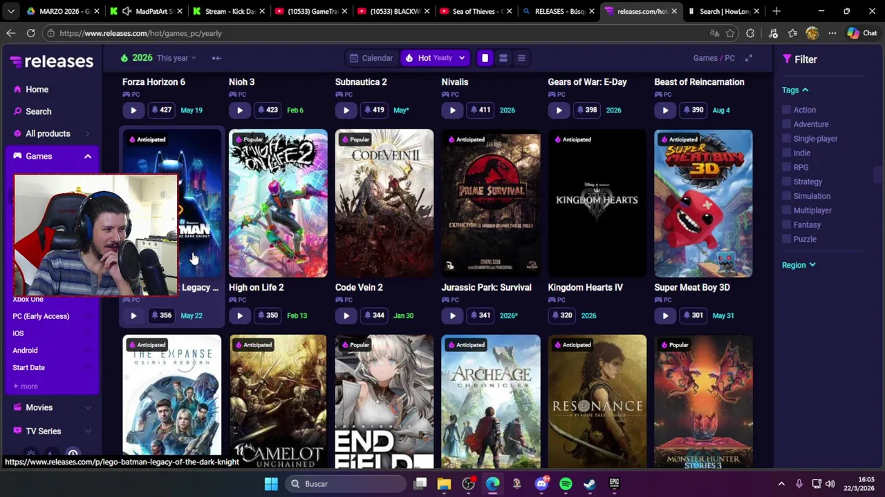The image size is (885, 497).
Task: Expand the Region filter section
Action: [799, 265]
